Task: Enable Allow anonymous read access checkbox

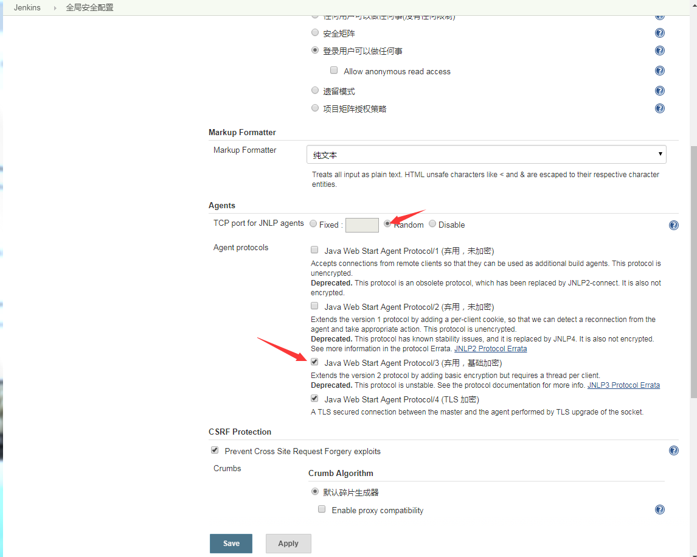Action: [334, 71]
